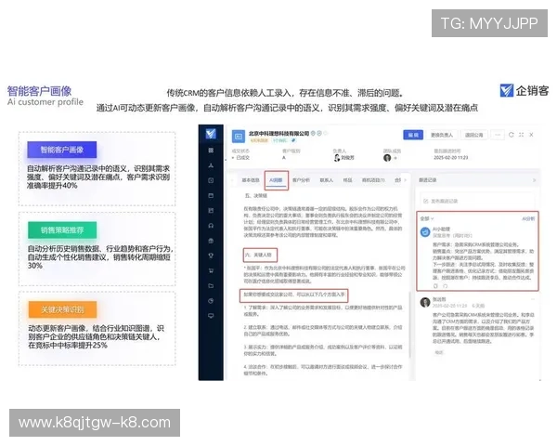Screen dimensions: 557x446
Task: Click the orange 关键决策识别 label on the slide
Action: point(62,309)
